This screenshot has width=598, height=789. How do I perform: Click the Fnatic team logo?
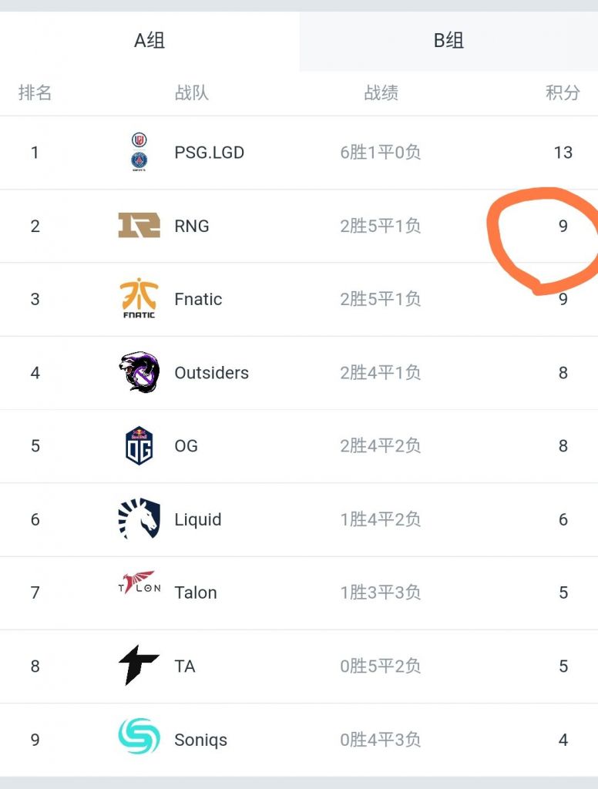(139, 299)
